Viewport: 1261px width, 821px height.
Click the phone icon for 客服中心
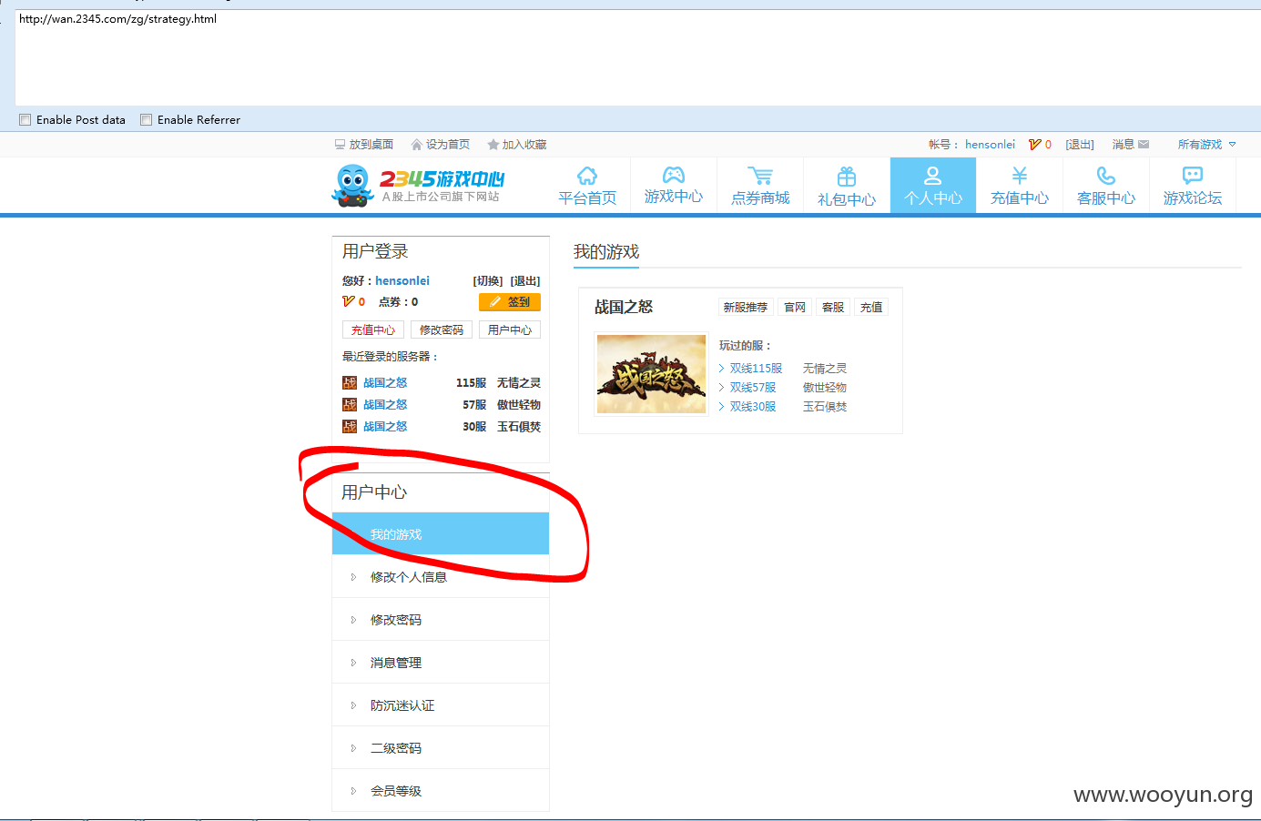coord(1106,175)
